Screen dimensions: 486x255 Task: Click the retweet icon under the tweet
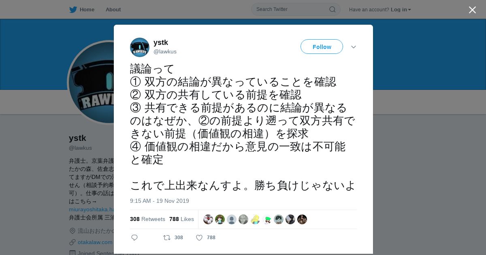pos(167,238)
